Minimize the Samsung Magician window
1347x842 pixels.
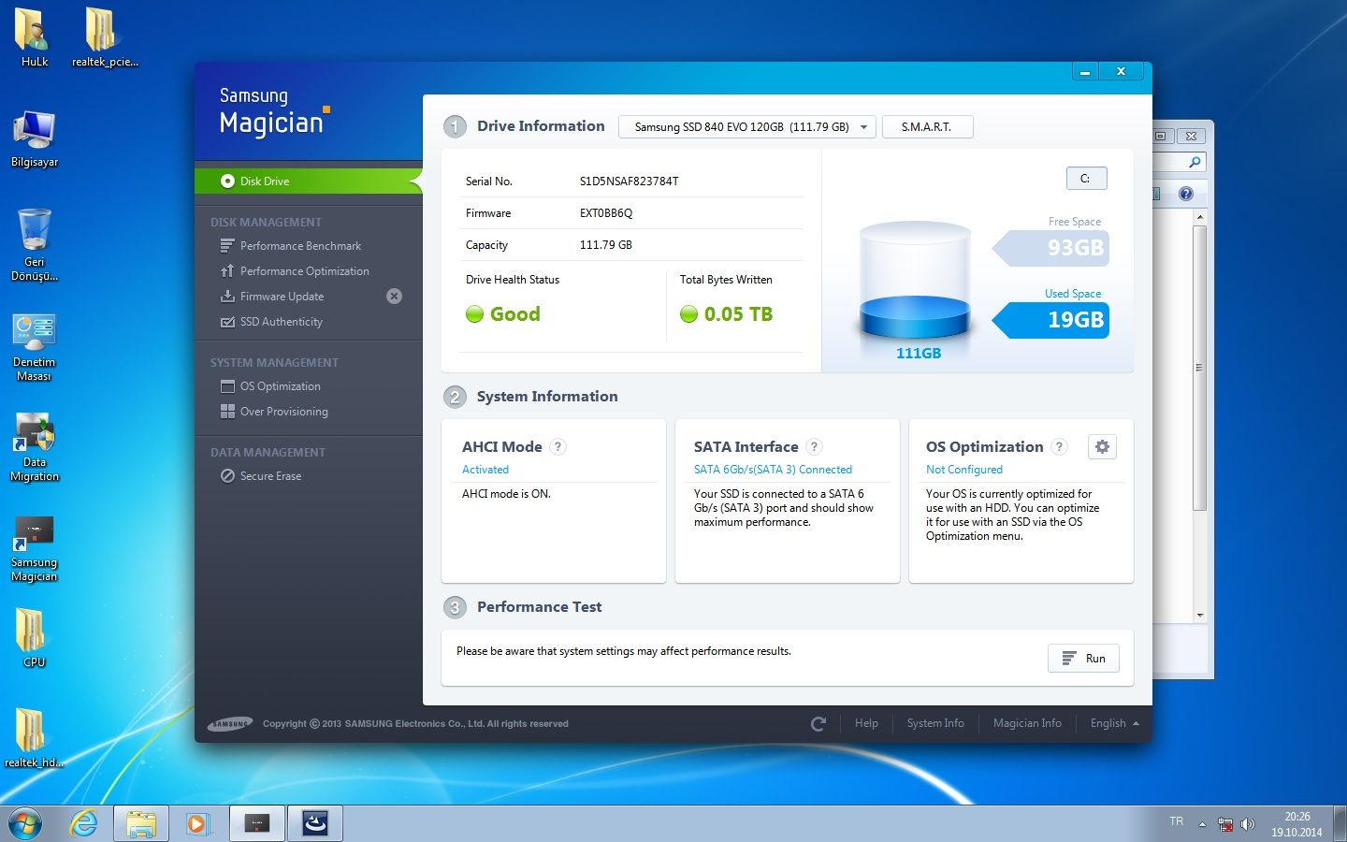point(1085,72)
